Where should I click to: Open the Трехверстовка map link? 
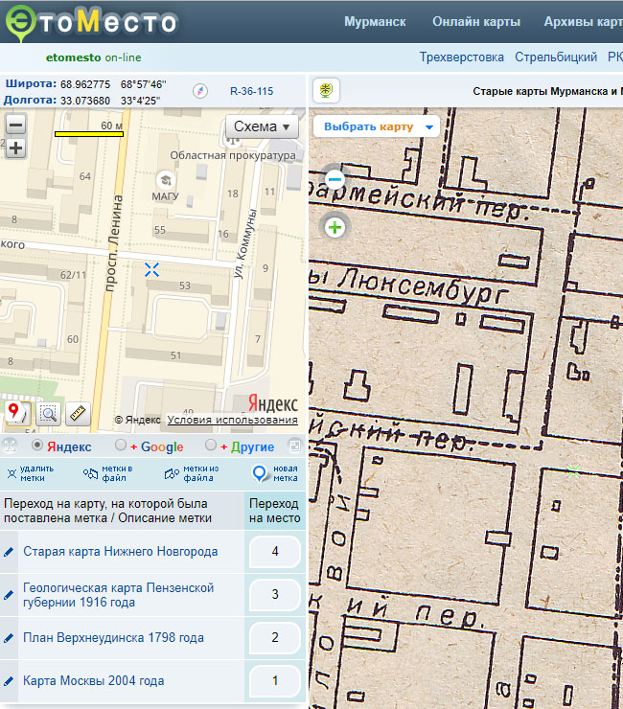tap(461, 57)
